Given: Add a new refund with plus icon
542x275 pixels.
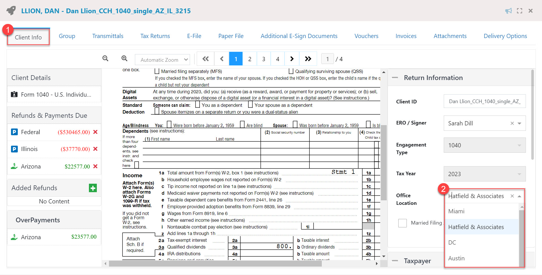Looking at the screenshot, I should [93, 188].
